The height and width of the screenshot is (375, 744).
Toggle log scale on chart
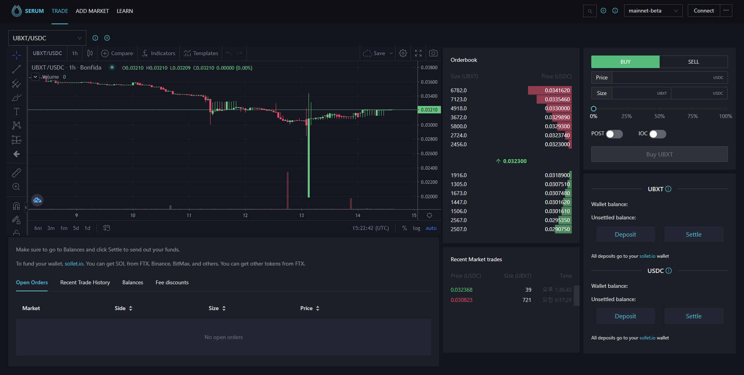click(417, 228)
